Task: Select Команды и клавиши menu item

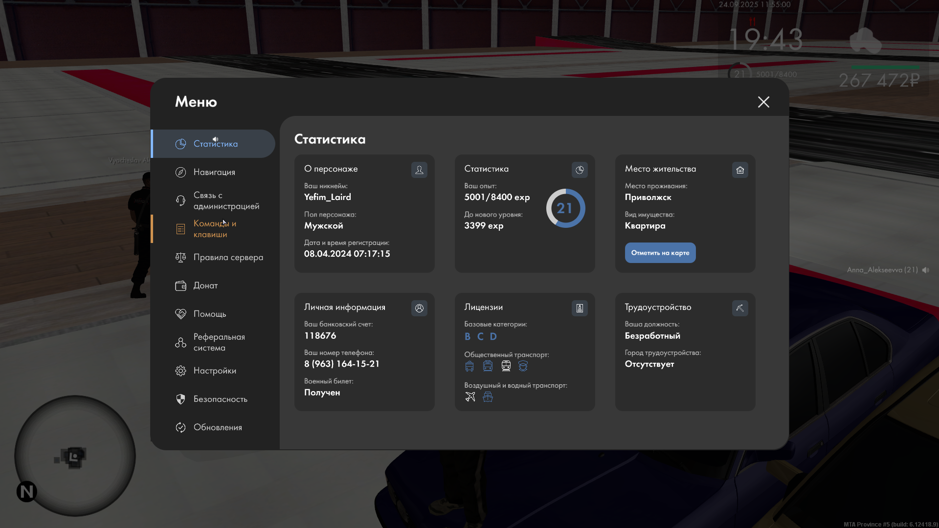Action: (x=214, y=229)
